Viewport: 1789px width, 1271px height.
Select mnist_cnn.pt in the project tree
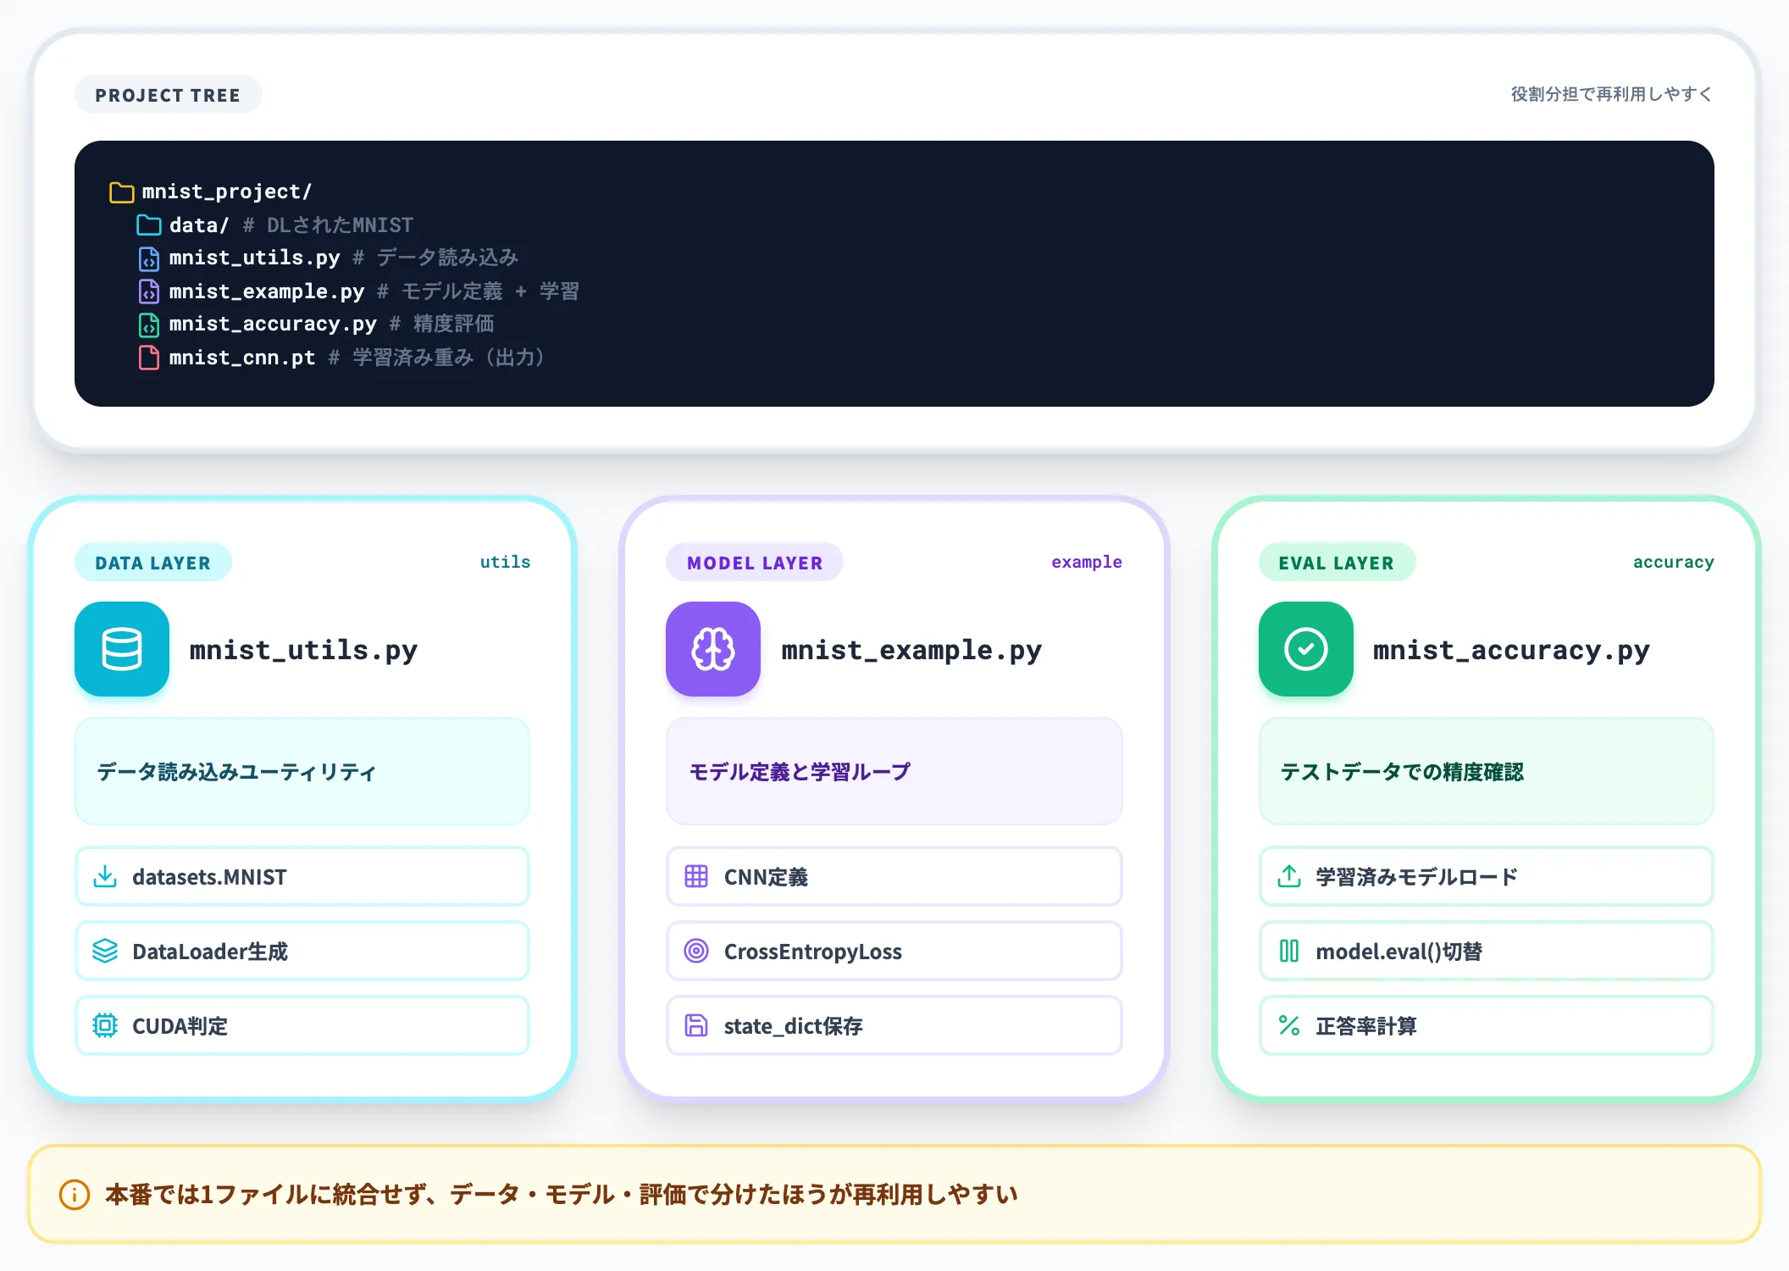tap(342, 358)
